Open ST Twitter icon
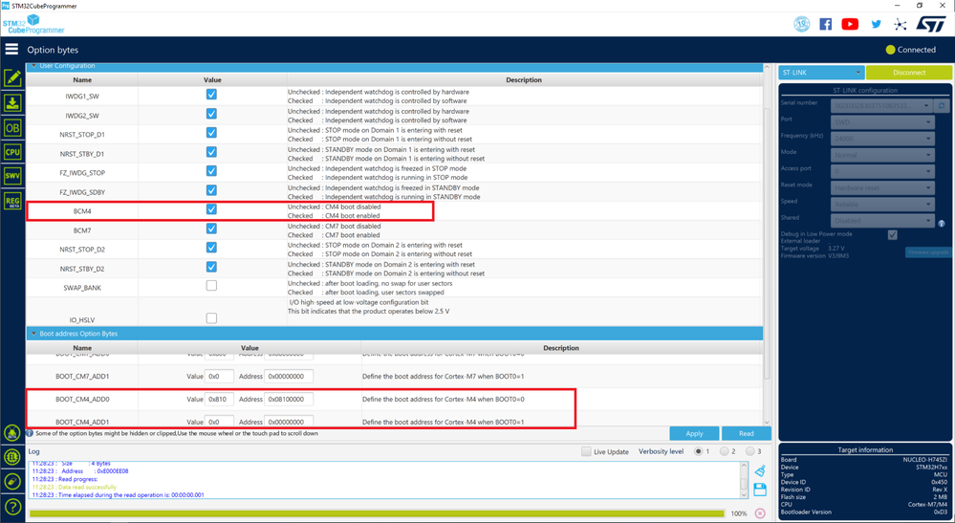Viewport: 955px width, 523px height. pyautogui.click(x=876, y=24)
